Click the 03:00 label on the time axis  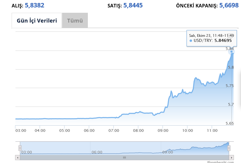pos(20,130)
